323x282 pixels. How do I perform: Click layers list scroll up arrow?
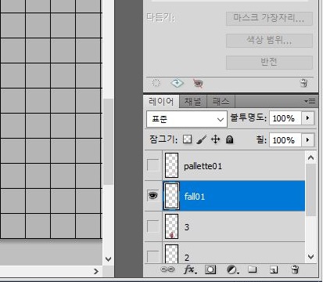[310, 157]
